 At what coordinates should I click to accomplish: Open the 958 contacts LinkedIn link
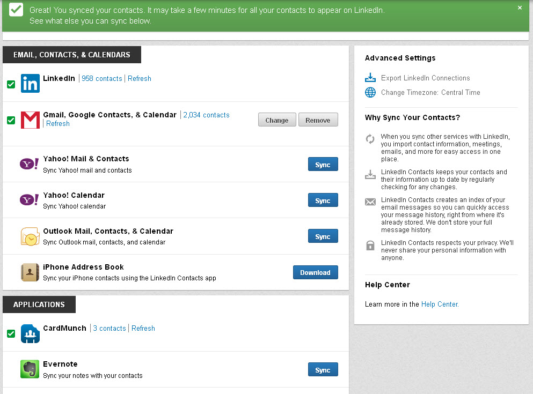tap(101, 78)
